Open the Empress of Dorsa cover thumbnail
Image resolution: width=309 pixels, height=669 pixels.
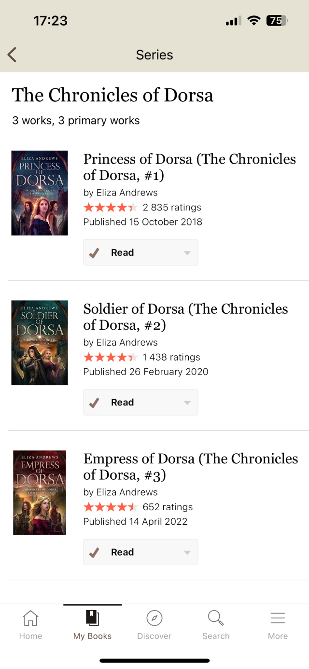pyautogui.click(x=40, y=492)
